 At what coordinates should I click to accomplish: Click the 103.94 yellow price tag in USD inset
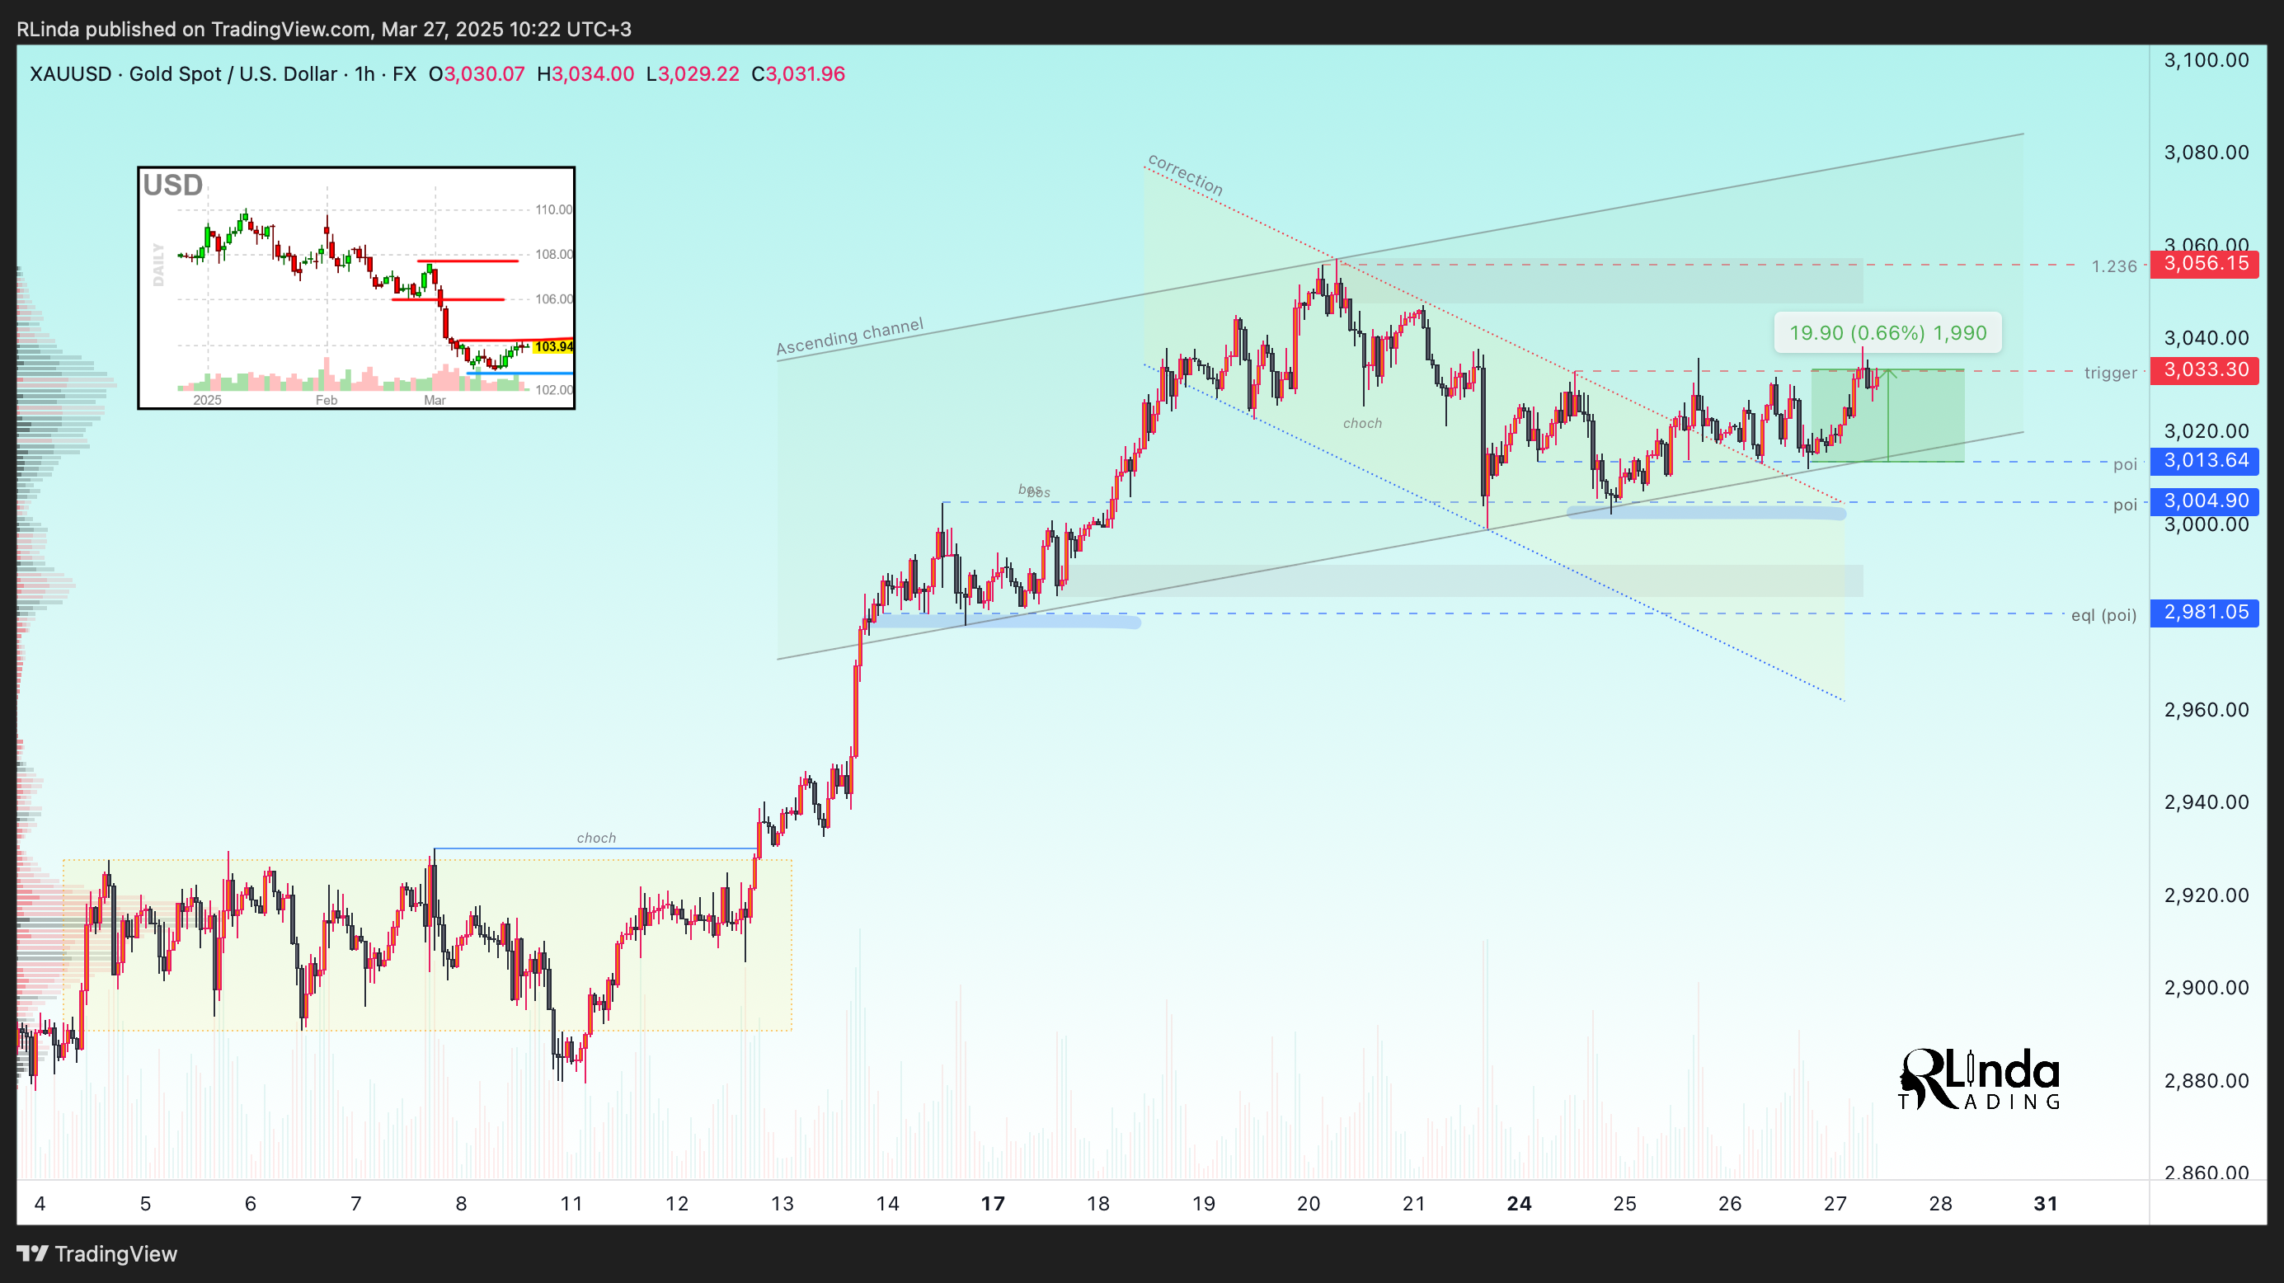coord(553,346)
